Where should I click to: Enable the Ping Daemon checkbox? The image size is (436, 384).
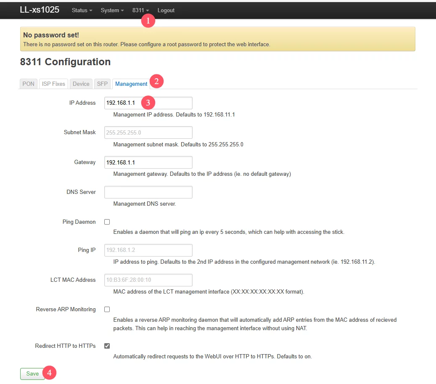point(107,222)
